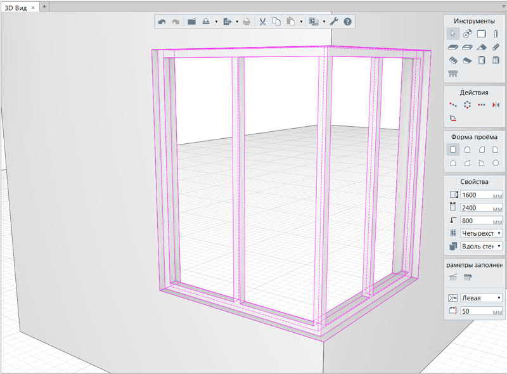This screenshot has height=374, width=507.
Task: Click the view layout icon in the toolbar
Action: [x=314, y=22]
